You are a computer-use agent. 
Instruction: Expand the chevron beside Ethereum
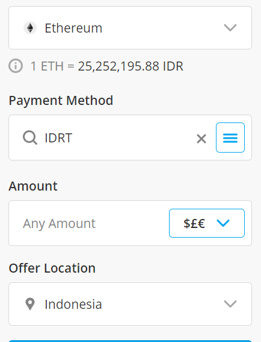pos(230,28)
